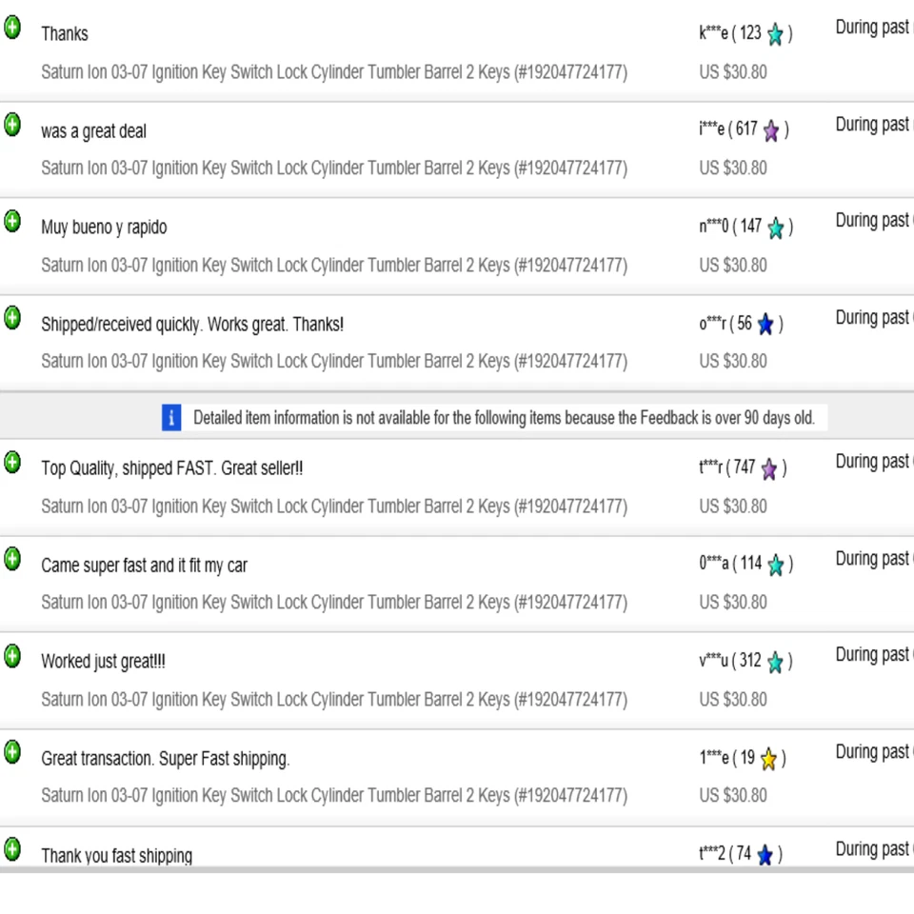Click positive feedback icon next to "was a great deal"
The image size is (914, 914).
12,125
